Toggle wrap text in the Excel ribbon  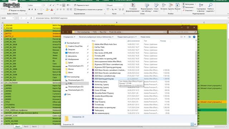tap(82, 5)
